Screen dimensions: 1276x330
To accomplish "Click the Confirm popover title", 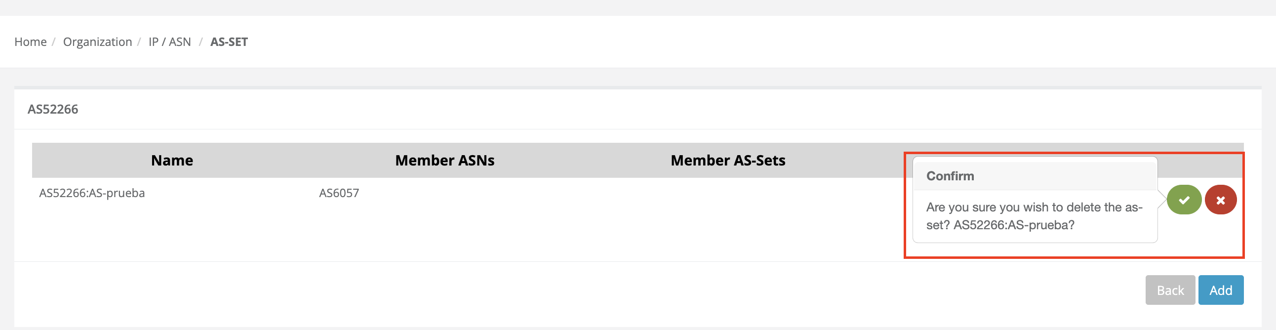I will (x=950, y=176).
